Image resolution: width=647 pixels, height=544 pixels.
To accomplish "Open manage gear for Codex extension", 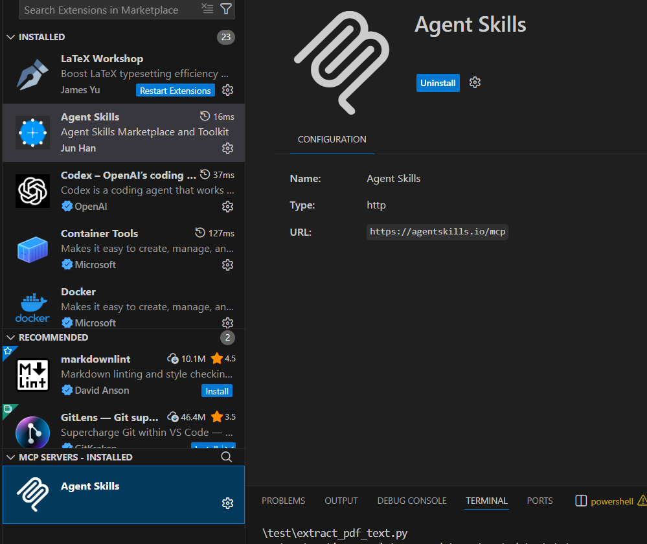I will [x=227, y=207].
